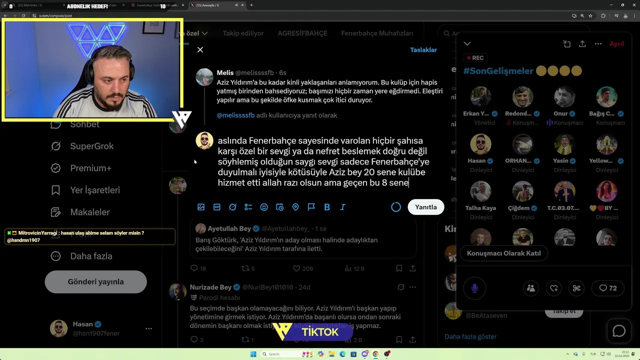Open Space participants icon
This screenshot has height=360, width=640.
click(x=531, y=288)
